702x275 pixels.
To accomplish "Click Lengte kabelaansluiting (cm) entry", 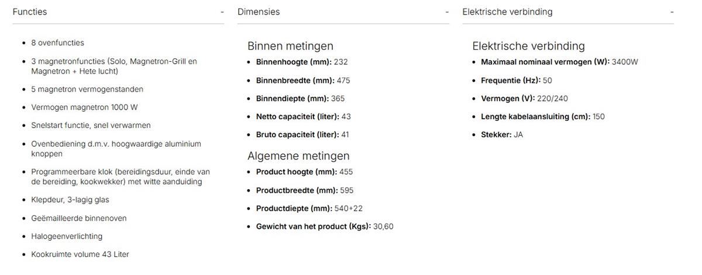I will (543, 117).
